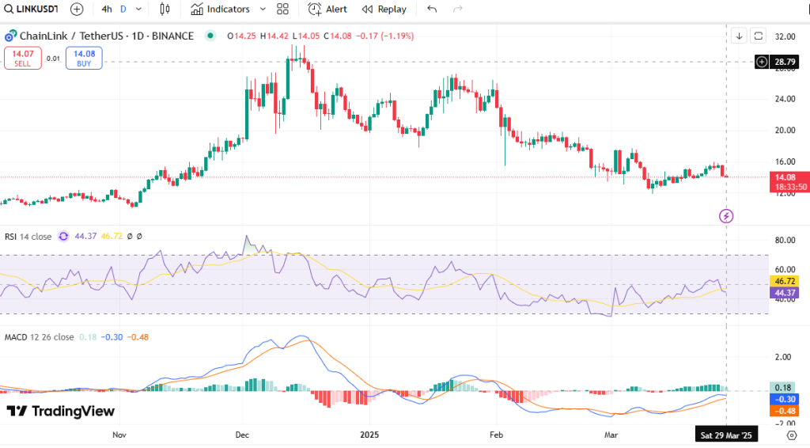810x448 pixels.
Task: Click the RSI purple refresh icon
Action: pyautogui.click(x=63, y=236)
